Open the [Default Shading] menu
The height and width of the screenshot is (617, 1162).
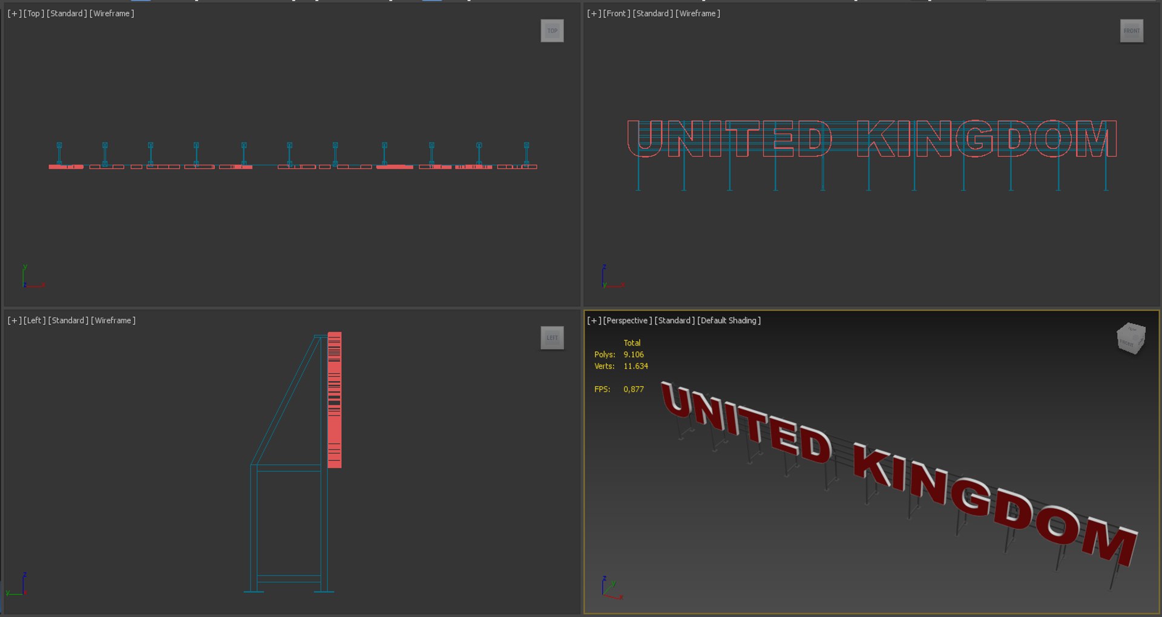[729, 321]
